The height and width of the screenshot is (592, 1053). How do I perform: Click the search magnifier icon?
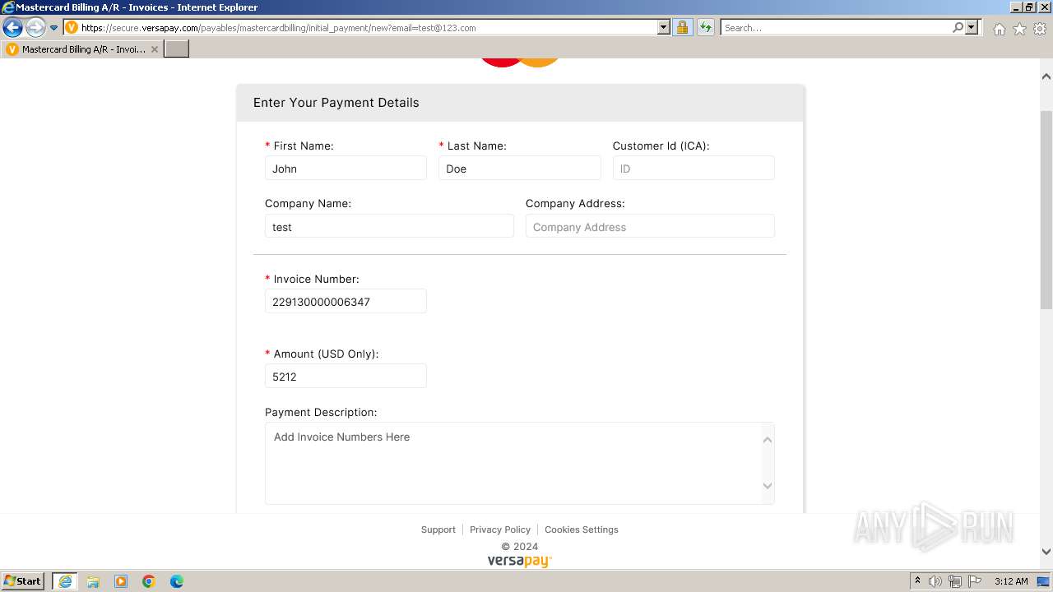tap(958, 28)
